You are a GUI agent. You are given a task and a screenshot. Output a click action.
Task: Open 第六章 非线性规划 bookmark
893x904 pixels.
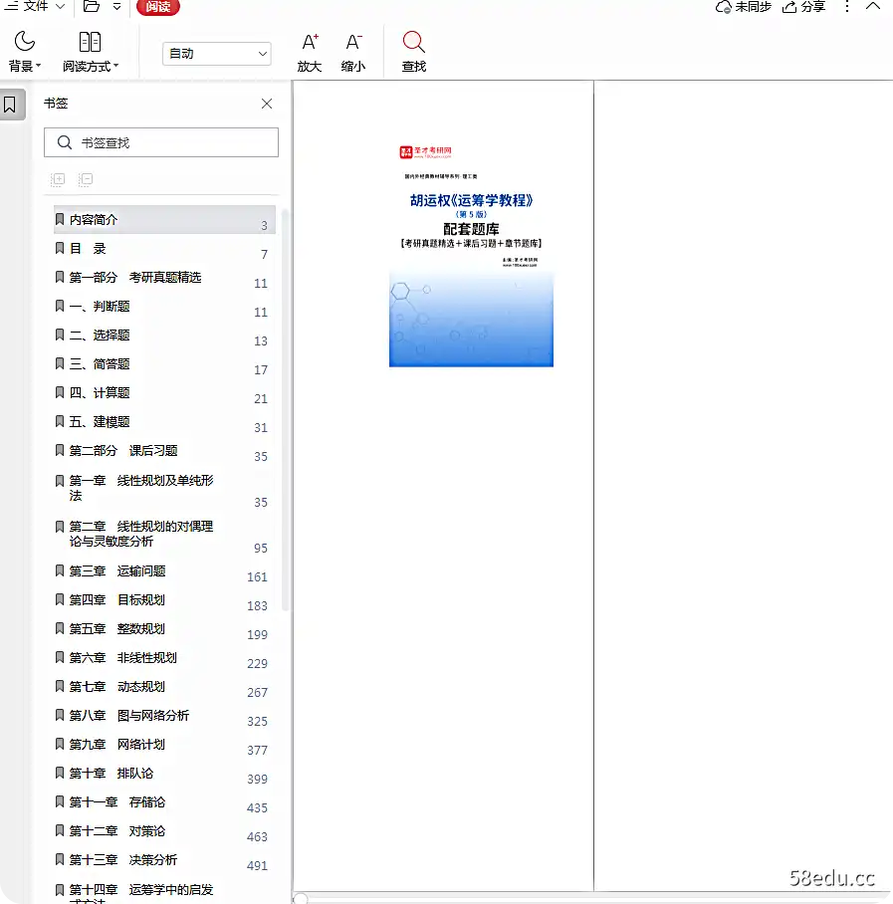pyautogui.click(x=164, y=658)
